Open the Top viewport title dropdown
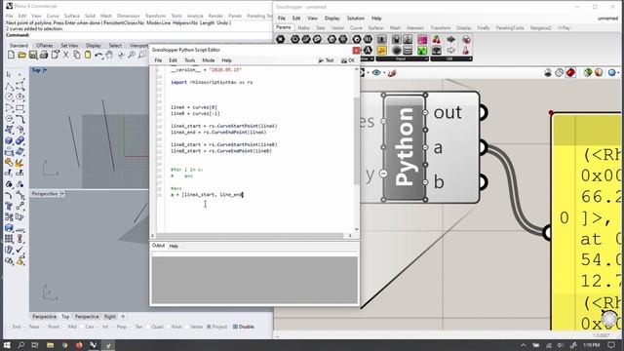 click(x=45, y=70)
